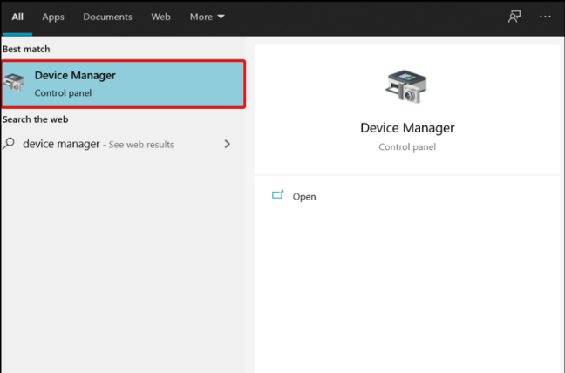
Task: Click "Control panel" subtitle under the highlighted result
Action: click(63, 92)
